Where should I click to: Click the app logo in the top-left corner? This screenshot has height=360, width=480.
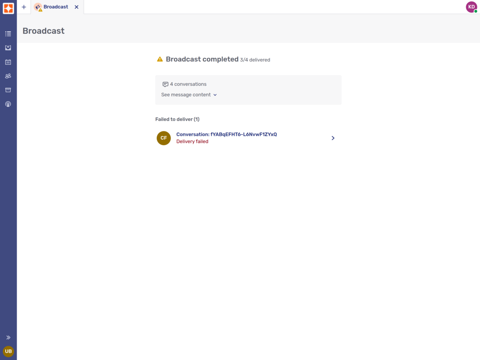click(8, 7)
